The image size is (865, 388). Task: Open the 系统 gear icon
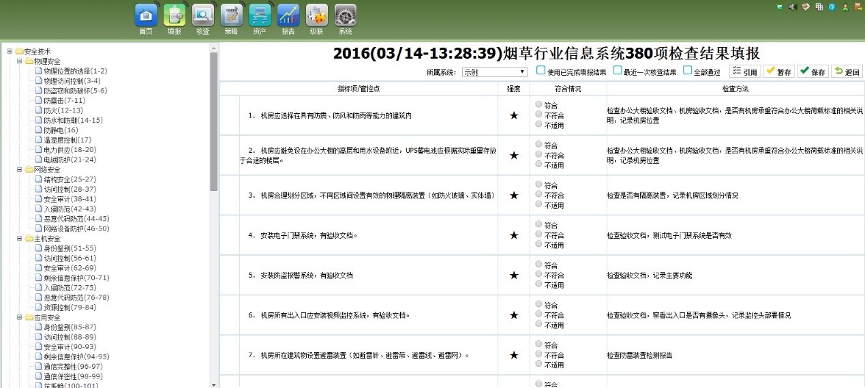click(346, 16)
